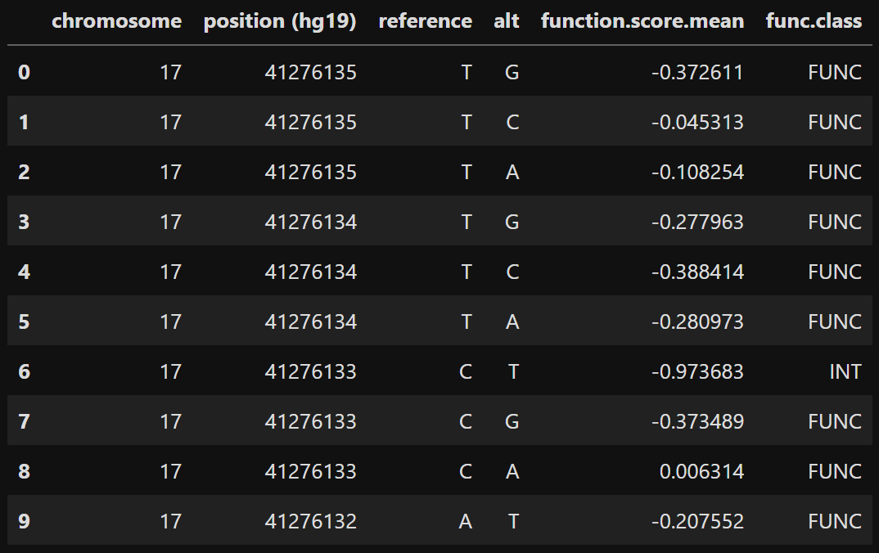Viewport: 879px width, 553px height.
Task: Select score value -0.388414
Action: click(697, 272)
